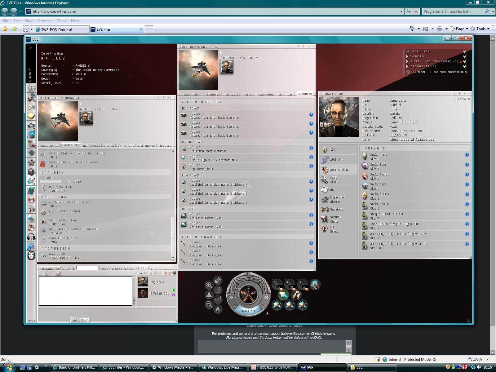
Task: Switch to the Alliance chat tab
Action: [50, 268]
